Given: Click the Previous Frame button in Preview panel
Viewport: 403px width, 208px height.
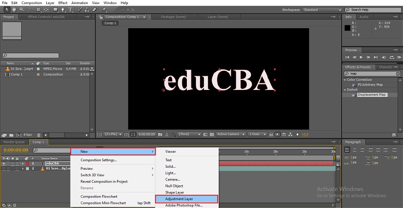Looking at the screenshot, I should coord(355,57).
